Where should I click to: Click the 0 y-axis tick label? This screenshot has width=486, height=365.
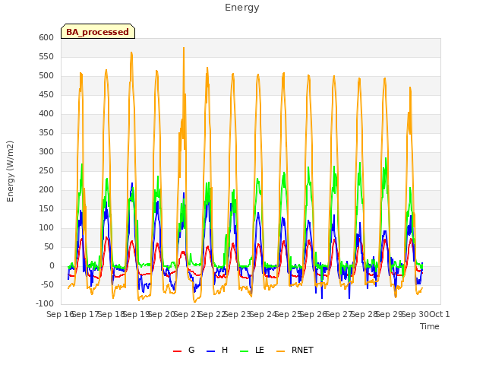point(52,266)
